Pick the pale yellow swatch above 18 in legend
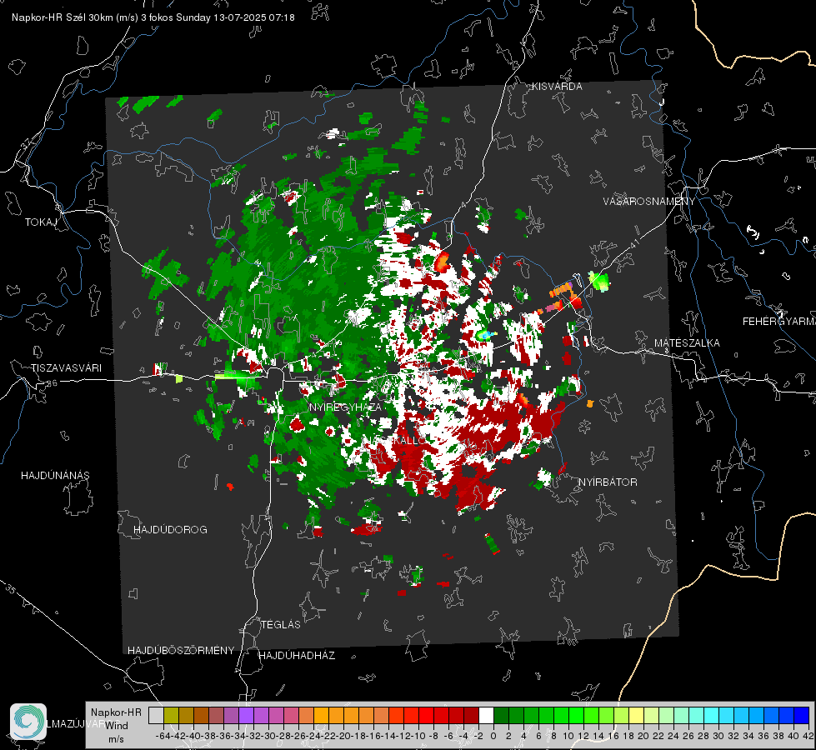 point(637,715)
